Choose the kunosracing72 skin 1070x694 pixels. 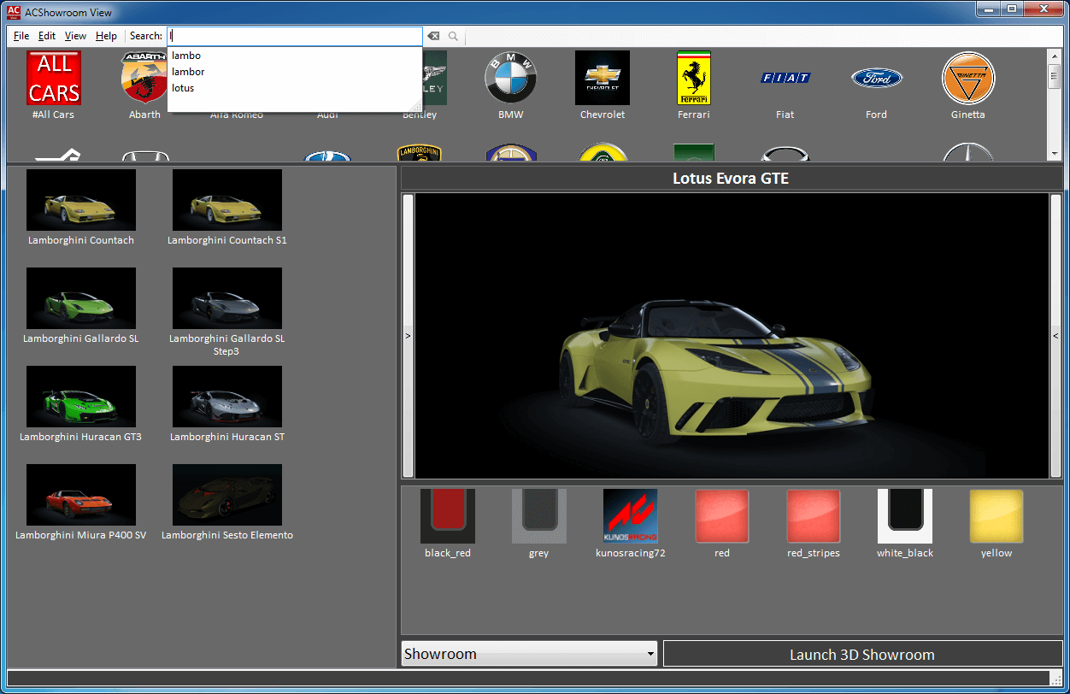[631, 516]
